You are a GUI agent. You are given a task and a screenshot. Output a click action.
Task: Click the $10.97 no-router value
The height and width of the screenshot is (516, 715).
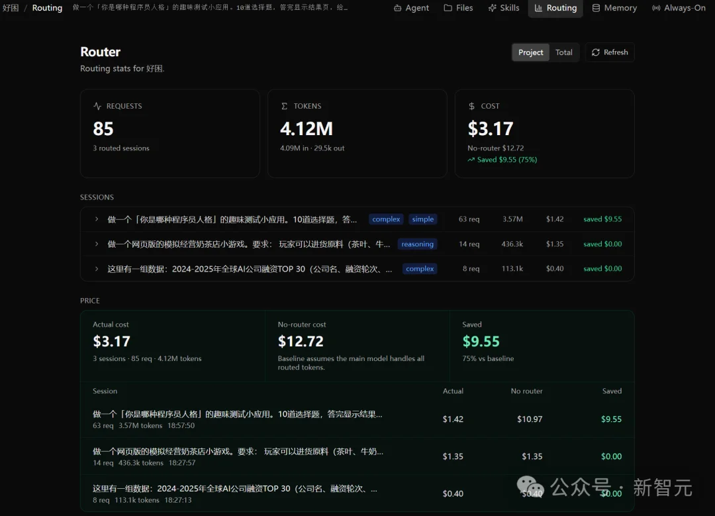(530, 419)
